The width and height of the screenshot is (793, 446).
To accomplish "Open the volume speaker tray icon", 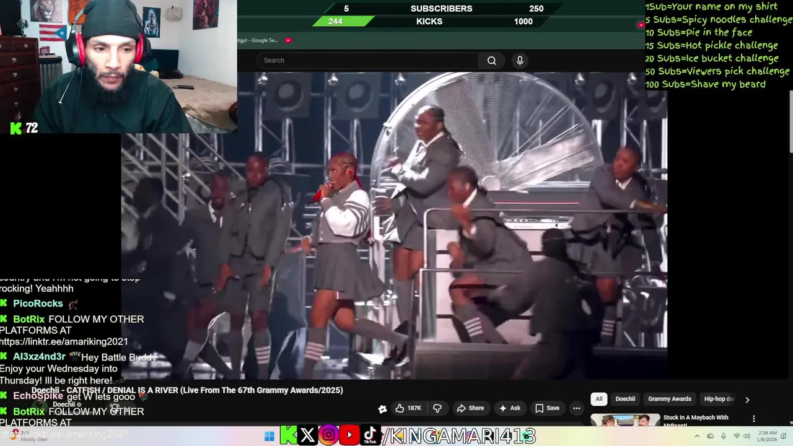I will tap(747, 436).
